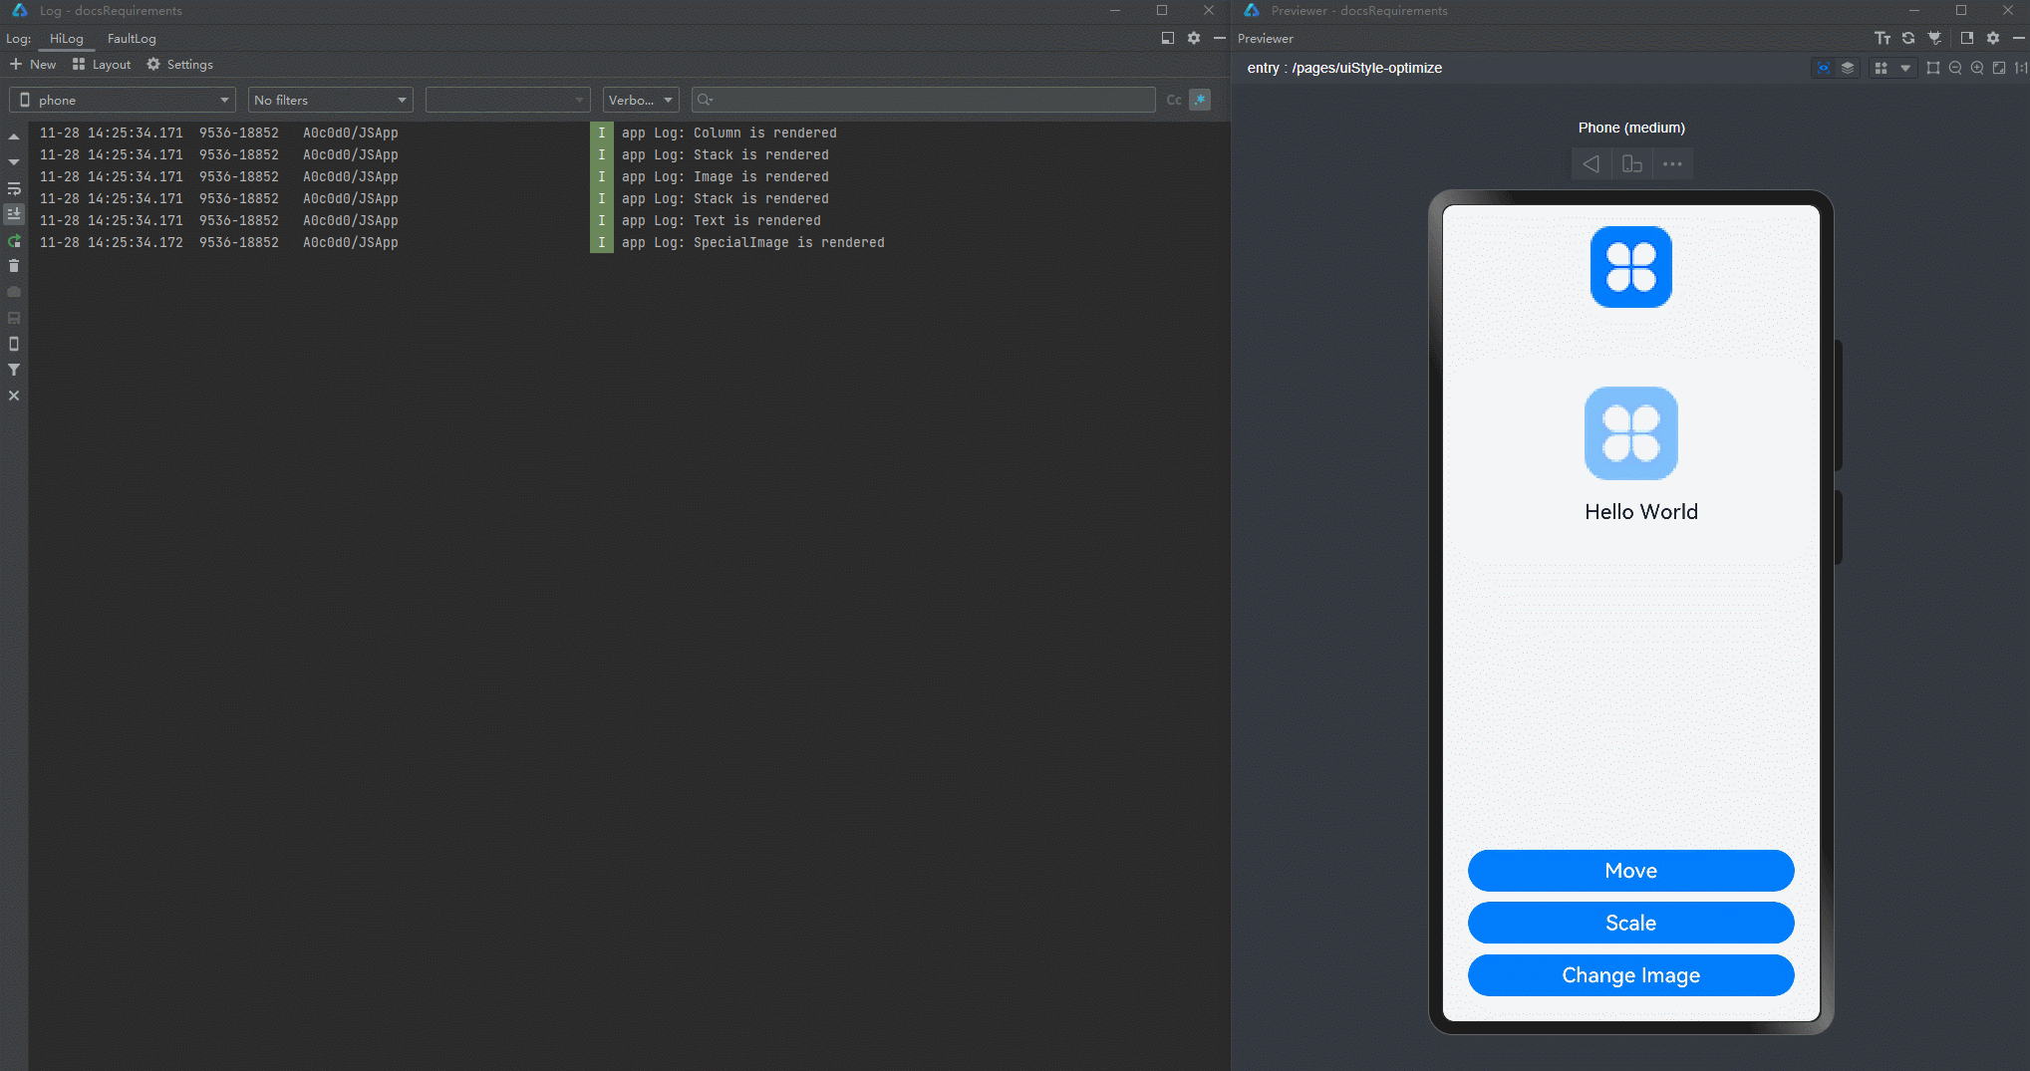Open the phone device dropdown
Viewport: 2030px width, 1071px height.
[123, 100]
